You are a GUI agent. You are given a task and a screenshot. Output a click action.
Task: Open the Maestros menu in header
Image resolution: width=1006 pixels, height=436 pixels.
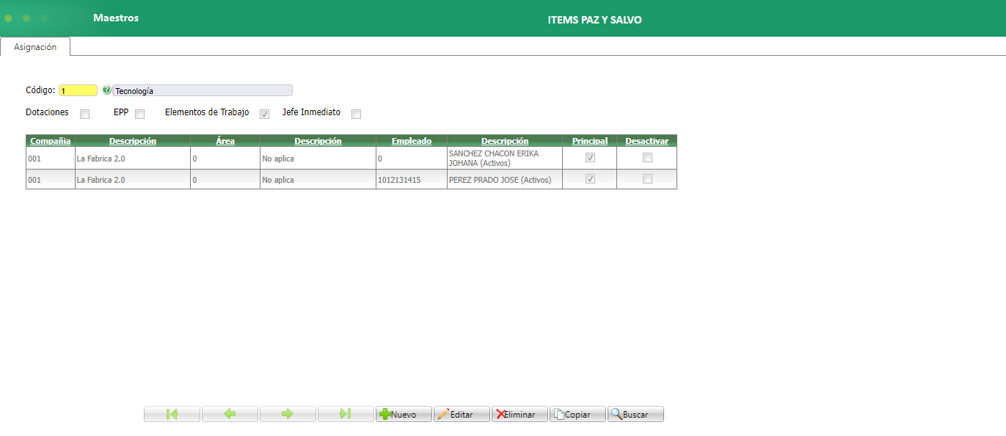click(x=116, y=18)
